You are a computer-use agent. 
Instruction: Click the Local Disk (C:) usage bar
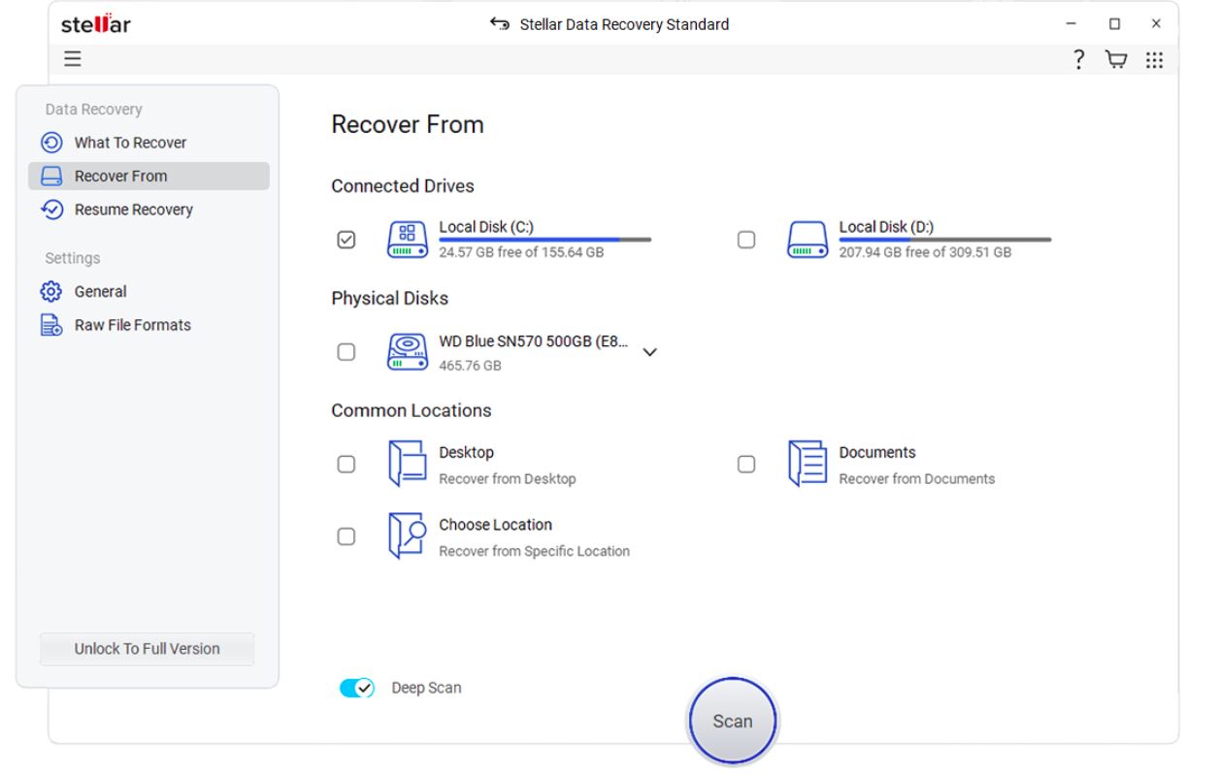click(x=545, y=240)
